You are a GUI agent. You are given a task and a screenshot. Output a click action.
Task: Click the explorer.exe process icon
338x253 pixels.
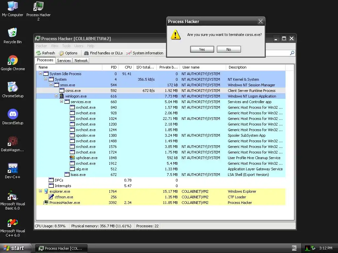tap(46, 191)
